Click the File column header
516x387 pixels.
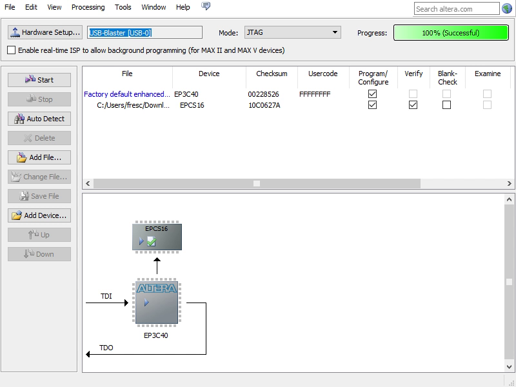(127, 74)
